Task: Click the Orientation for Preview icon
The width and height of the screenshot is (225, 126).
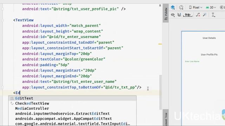Action: point(181,7)
